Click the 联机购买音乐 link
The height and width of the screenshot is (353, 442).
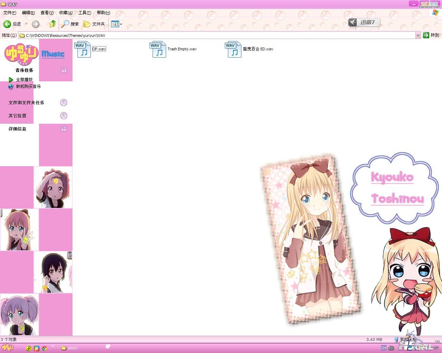pos(28,87)
